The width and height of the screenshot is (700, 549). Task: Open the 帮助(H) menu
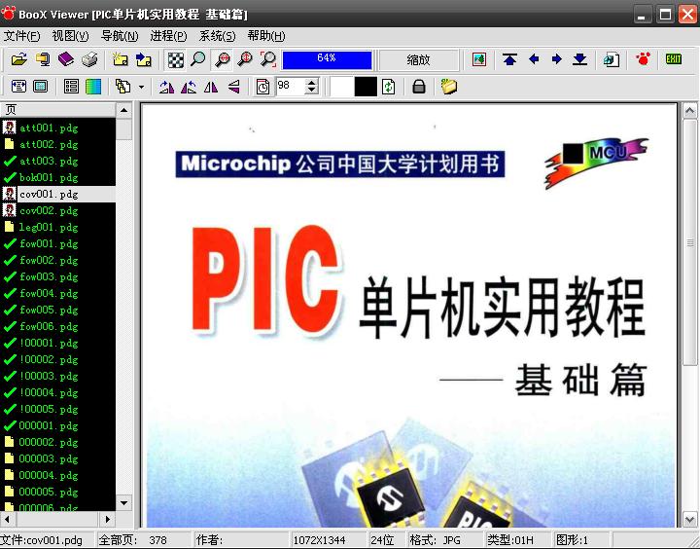coord(266,36)
